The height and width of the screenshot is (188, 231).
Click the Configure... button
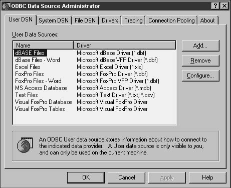200,75
